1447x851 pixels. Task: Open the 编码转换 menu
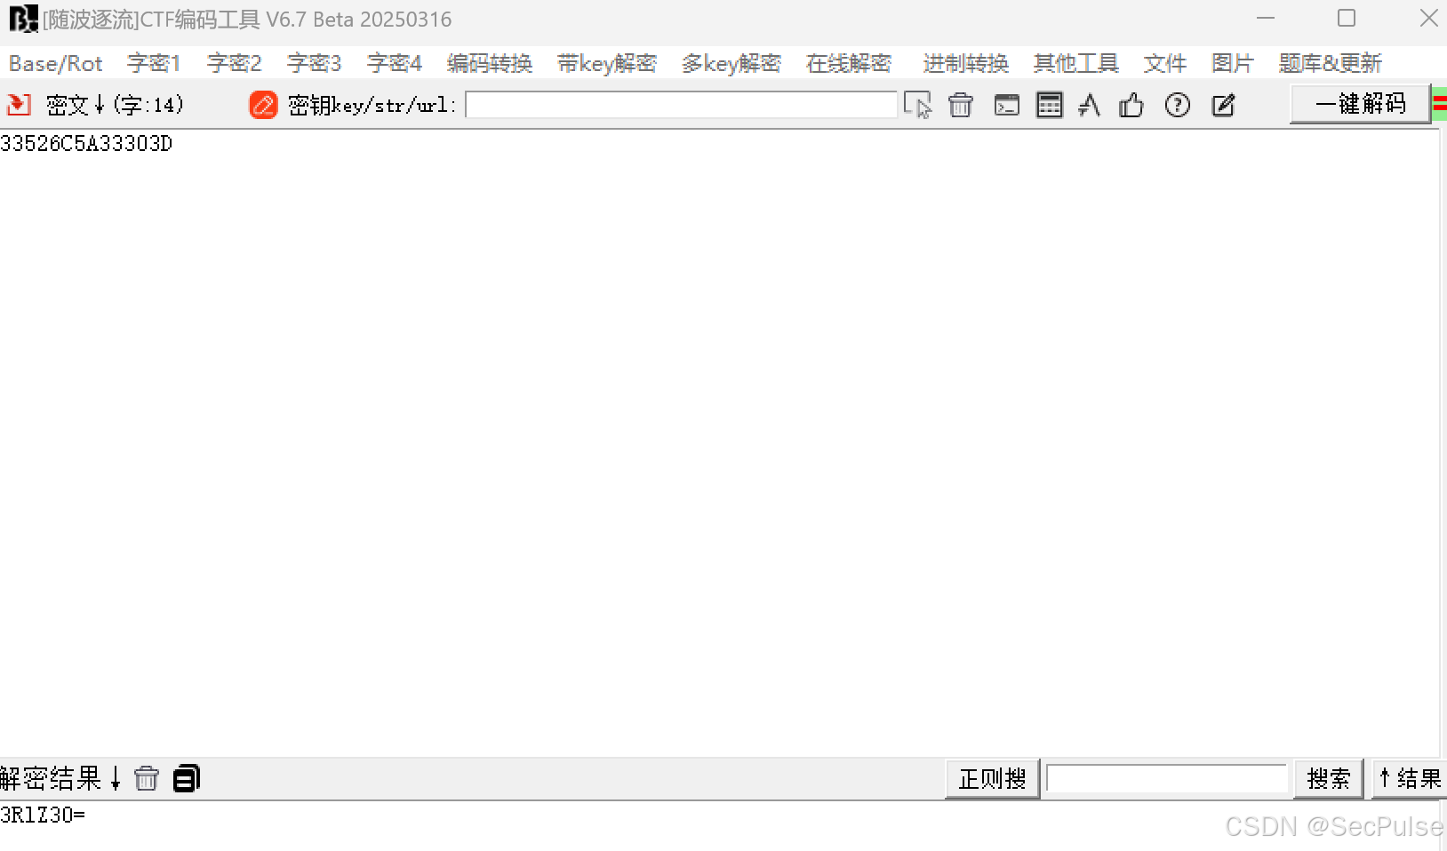490,63
